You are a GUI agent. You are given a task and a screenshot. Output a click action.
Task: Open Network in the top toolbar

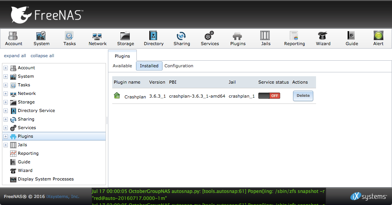(x=97, y=39)
